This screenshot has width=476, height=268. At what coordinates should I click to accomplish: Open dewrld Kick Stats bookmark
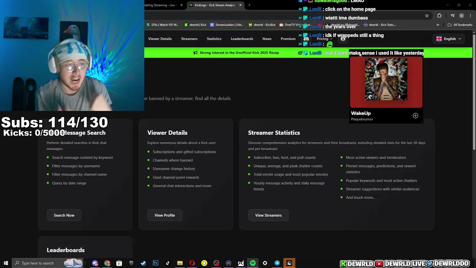380,25
